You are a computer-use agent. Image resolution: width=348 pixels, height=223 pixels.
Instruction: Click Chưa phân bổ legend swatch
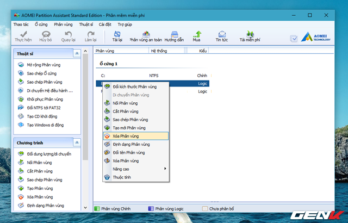pos(205,208)
